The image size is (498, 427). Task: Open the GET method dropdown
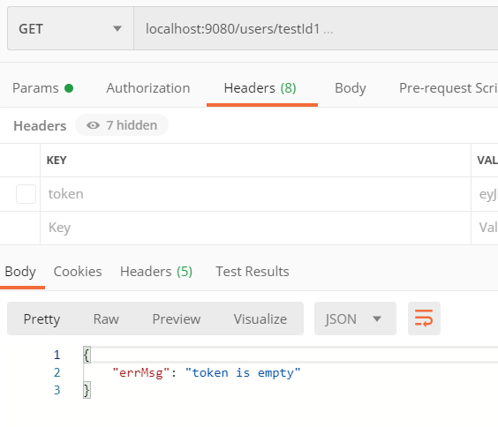70,28
